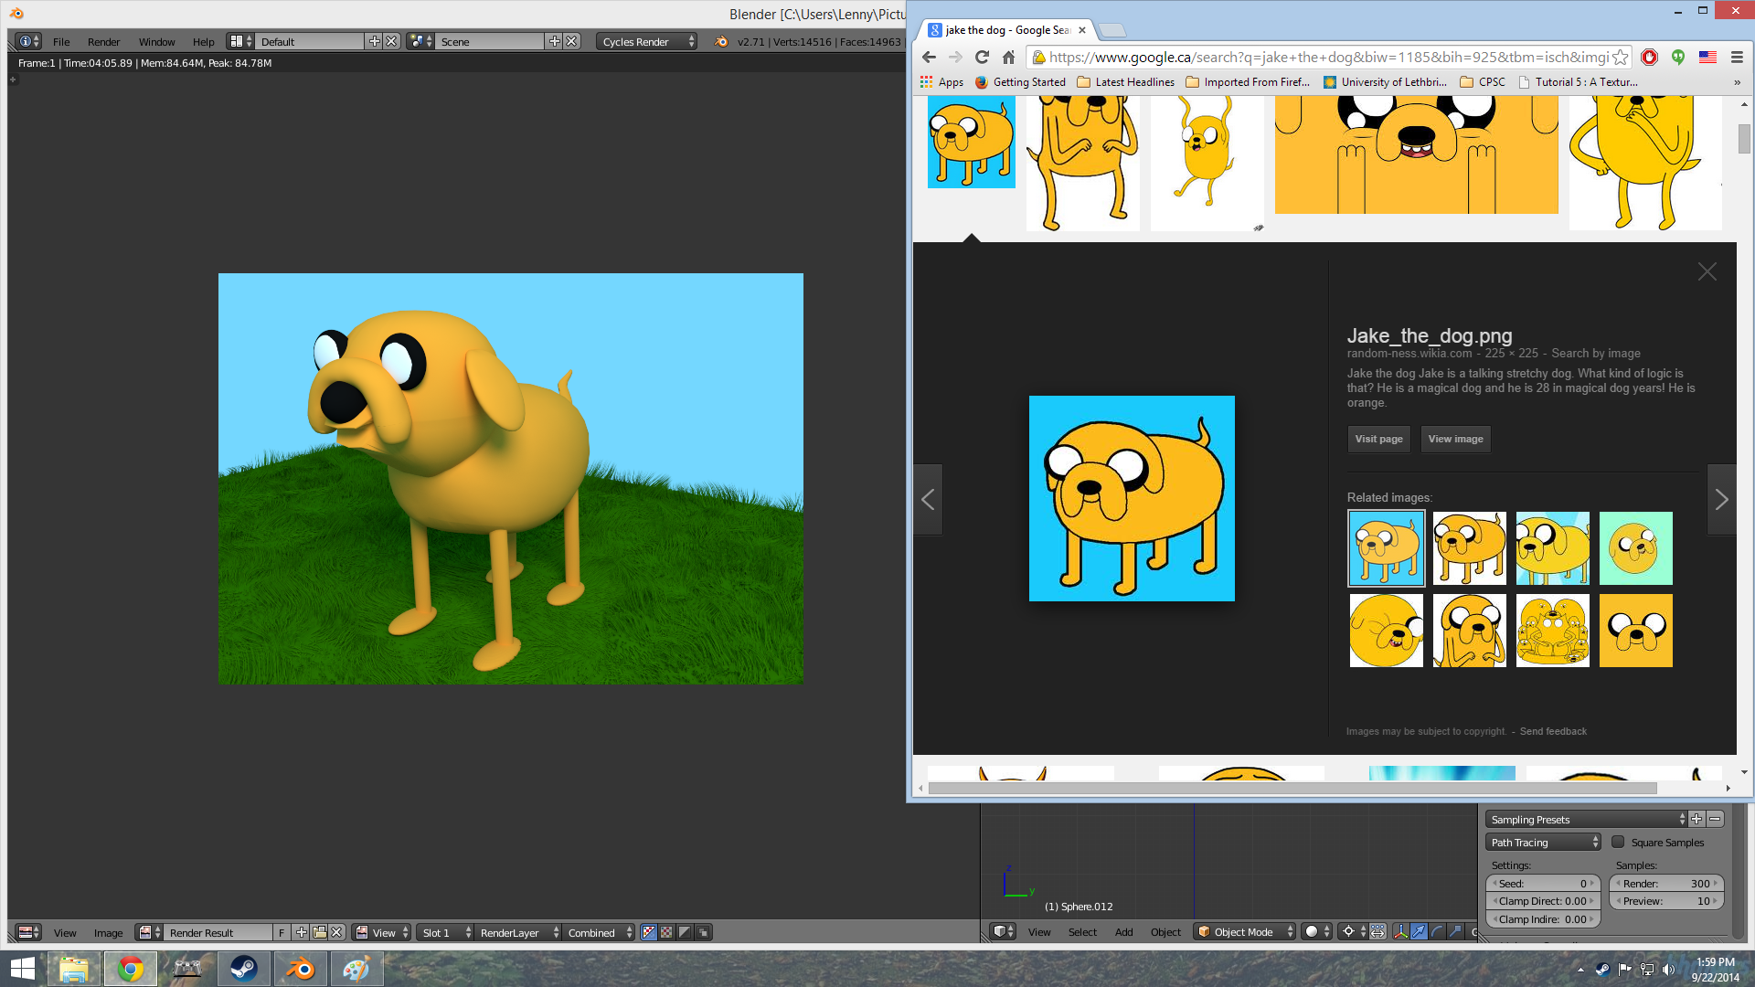Open the image editor View pin dropdown

pos(382,932)
